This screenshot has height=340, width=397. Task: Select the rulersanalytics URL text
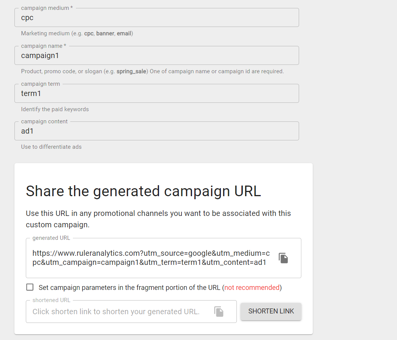pyautogui.click(x=151, y=258)
